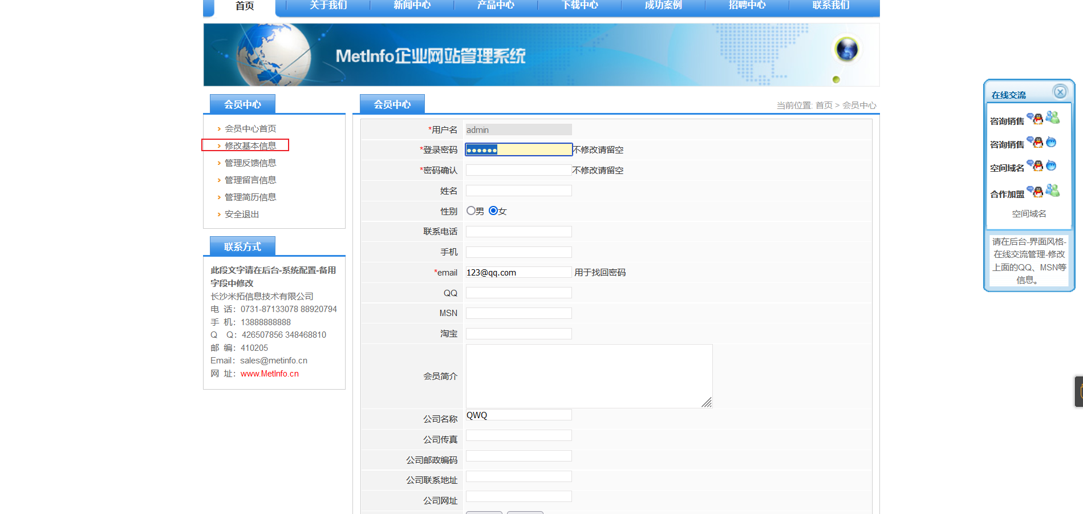Open QQ chat for 合作加盟 contact
1083x514 pixels.
click(x=1038, y=192)
